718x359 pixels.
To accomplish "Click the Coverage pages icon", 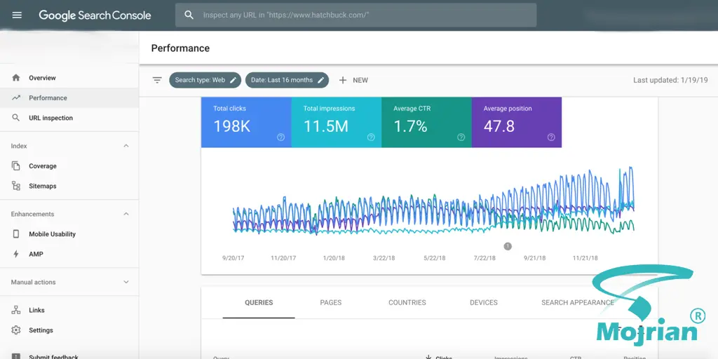I will 16,165.
